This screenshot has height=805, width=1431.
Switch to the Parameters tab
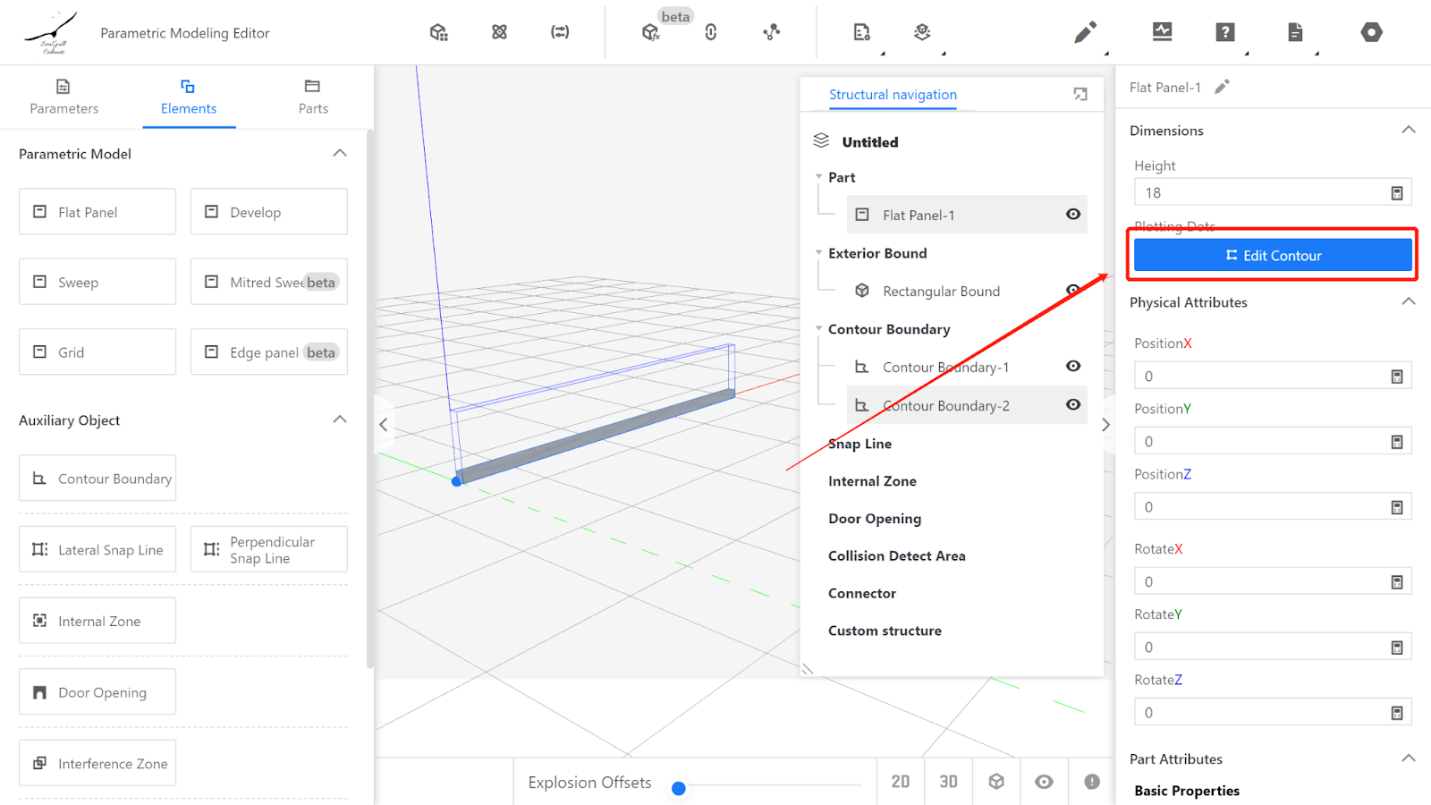point(64,97)
